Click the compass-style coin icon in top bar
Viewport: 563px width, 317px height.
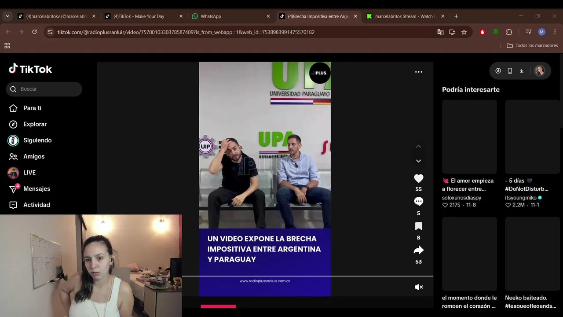(498, 70)
